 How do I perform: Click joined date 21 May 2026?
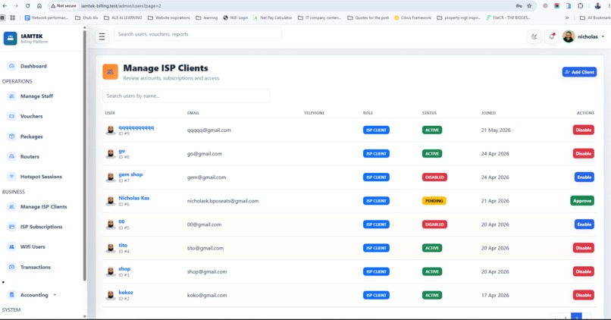(496, 130)
